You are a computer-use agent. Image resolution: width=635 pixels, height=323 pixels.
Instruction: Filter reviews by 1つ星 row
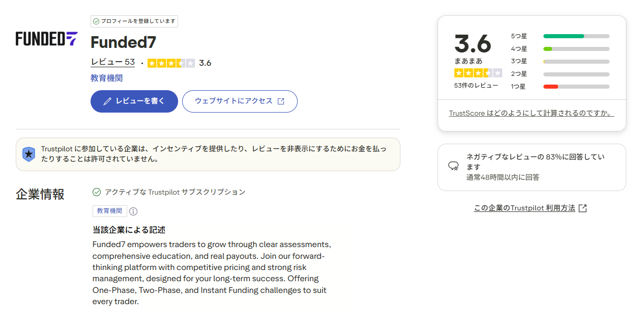pos(560,87)
